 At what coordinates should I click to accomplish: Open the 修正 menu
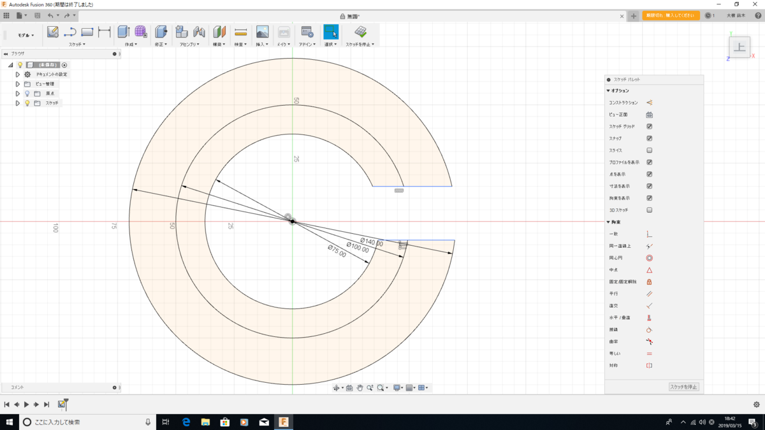161,45
